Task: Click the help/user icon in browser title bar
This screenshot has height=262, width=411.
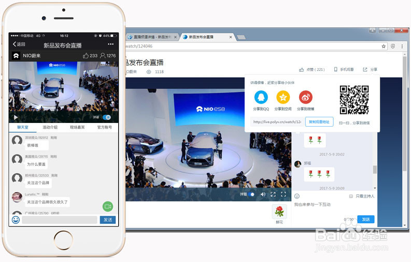Action: click(x=372, y=30)
